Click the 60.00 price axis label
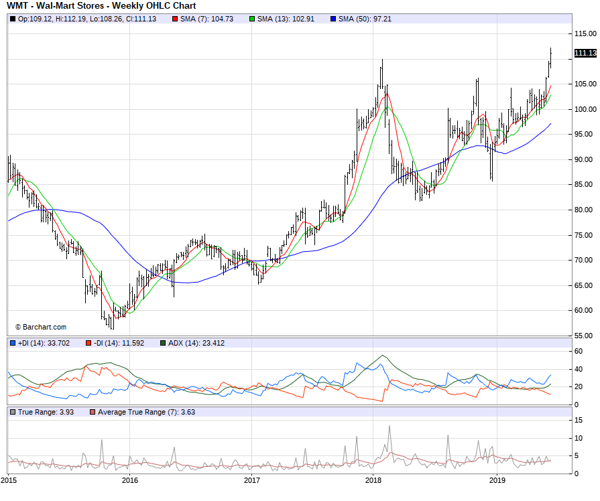This screenshot has height=501, width=600. tap(583, 310)
